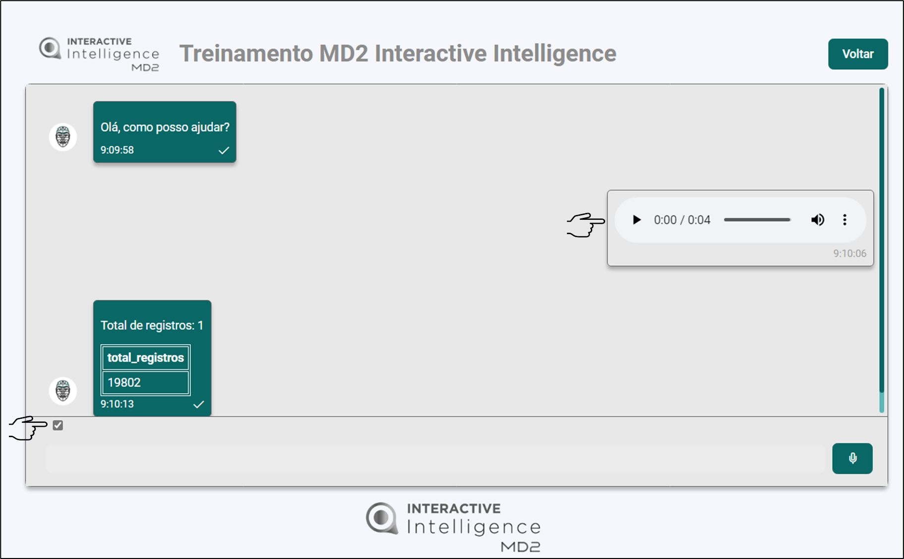Click the bot avatar beside the greeting message
Screen dimensions: 904x559
coord(63,137)
